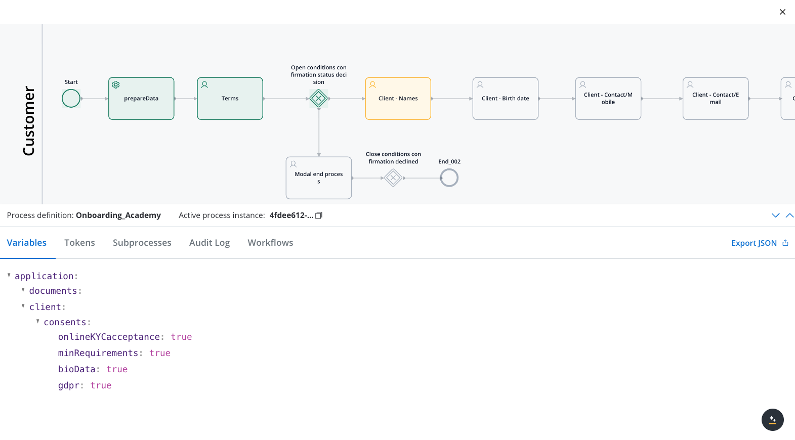Expand panel with the up chevron
This screenshot has height=440, width=795.
(x=789, y=215)
